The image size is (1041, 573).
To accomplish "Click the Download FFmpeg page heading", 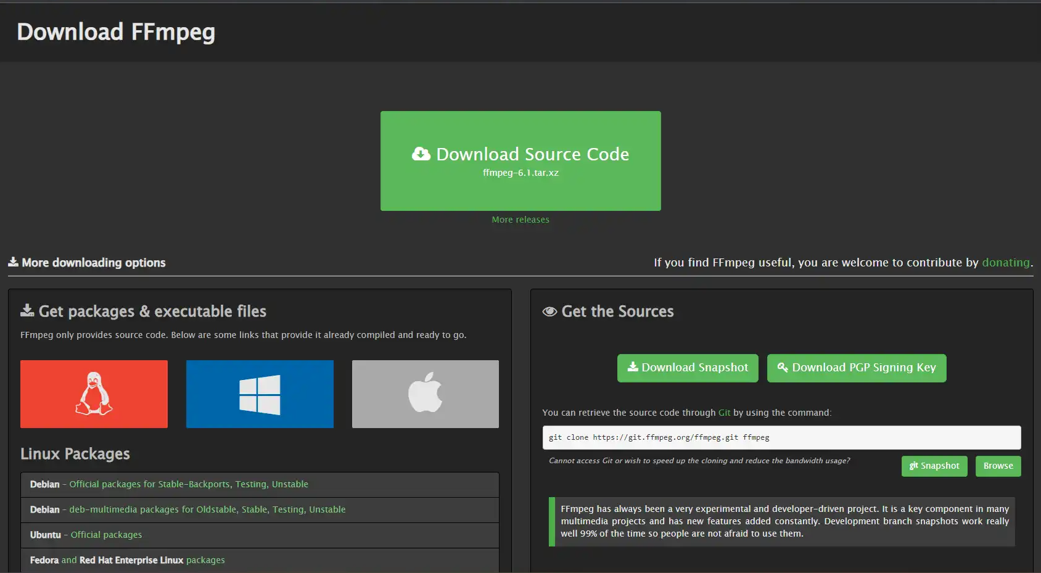I will 116,32.
